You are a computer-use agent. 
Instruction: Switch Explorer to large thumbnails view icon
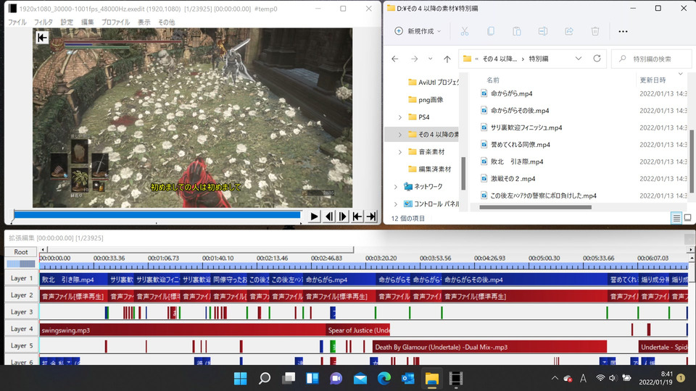687,218
